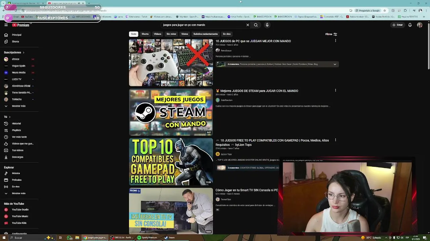Open more options for the Mejores JUEGOS DE STEAM video

[335, 90]
